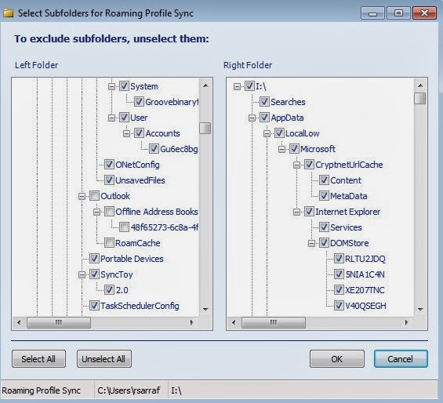Select the Internet Explorer folder label
This screenshot has width=443, height=403.
click(348, 212)
